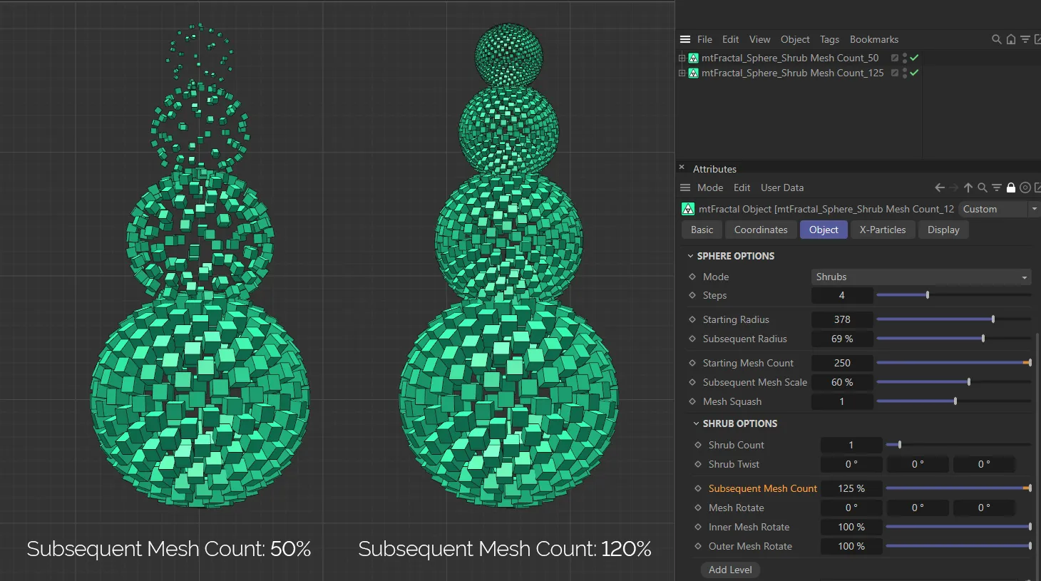This screenshot has width=1041, height=581.
Task: Collapse the SPHERE OPTIONS section
Action: (690, 256)
